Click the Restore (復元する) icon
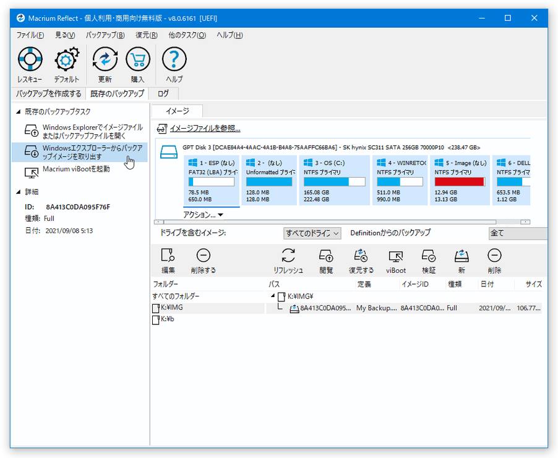 [x=361, y=256]
